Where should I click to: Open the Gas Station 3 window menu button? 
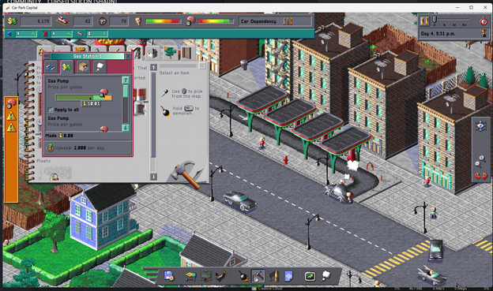pyautogui.click(x=47, y=56)
